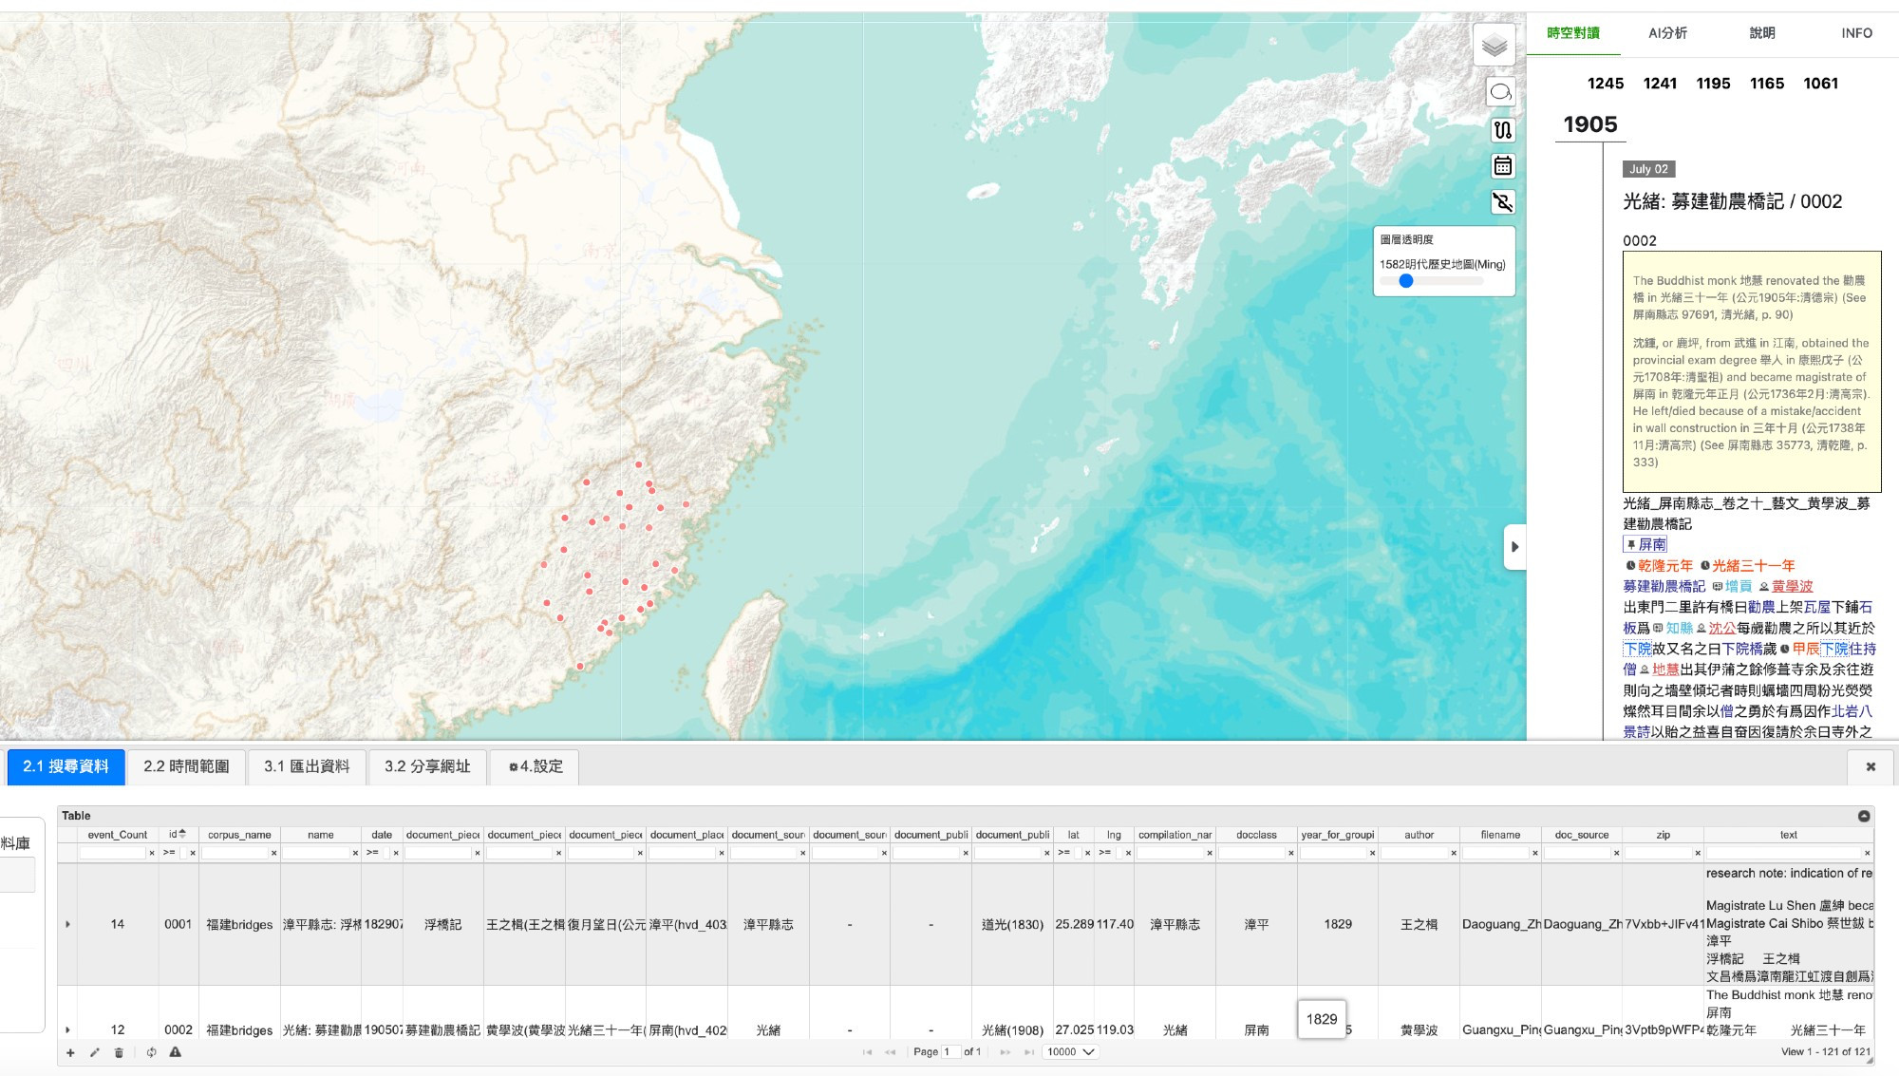
Task: Select the 1905 timeline year heading
Action: (1590, 124)
